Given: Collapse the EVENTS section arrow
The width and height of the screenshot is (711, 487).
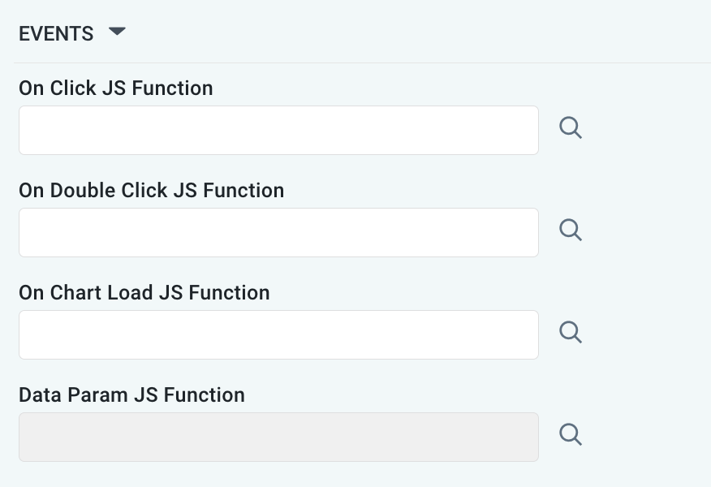Looking at the screenshot, I should 118,32.
